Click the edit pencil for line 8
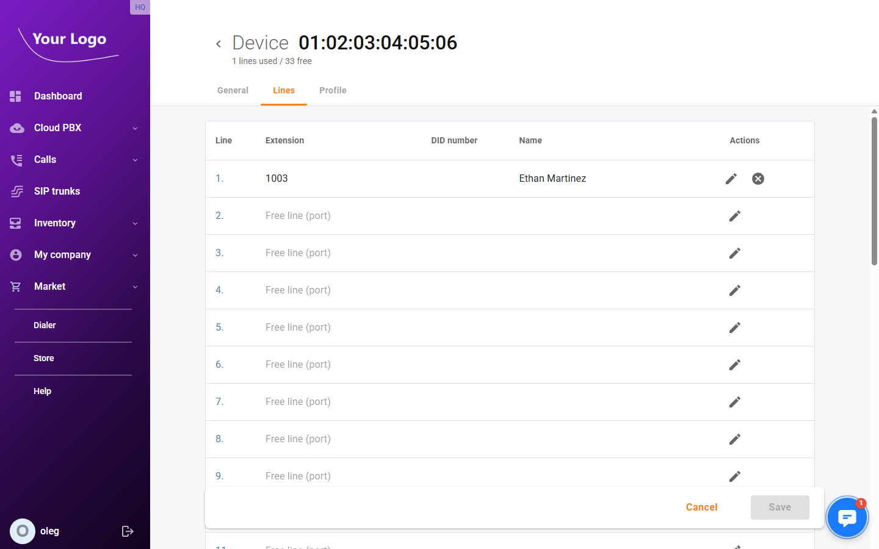Screen dimensions: 879x549 point(734,439)
